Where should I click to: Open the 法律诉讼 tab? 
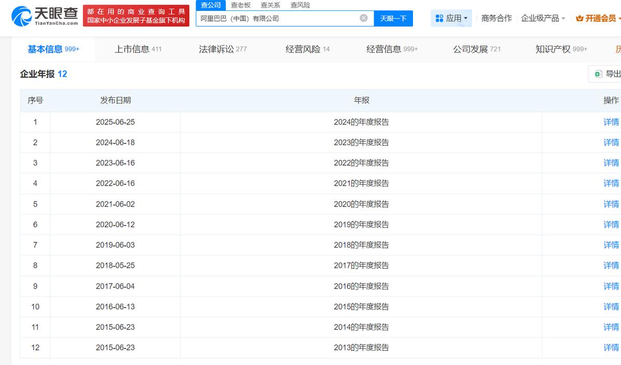[223, 49]
